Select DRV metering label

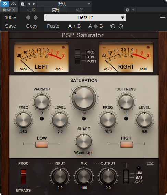[90, 57]
